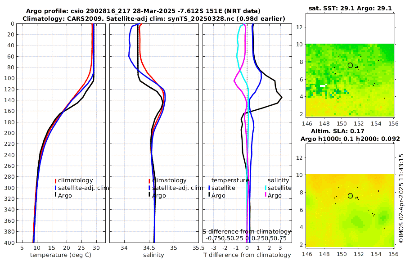Click the cyan salinity satellite legend marker
The height and width of the screenshot is (261, 405).
pos(265,188)
